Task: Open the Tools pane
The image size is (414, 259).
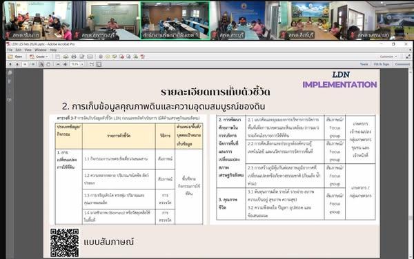Action: point(364,64)
